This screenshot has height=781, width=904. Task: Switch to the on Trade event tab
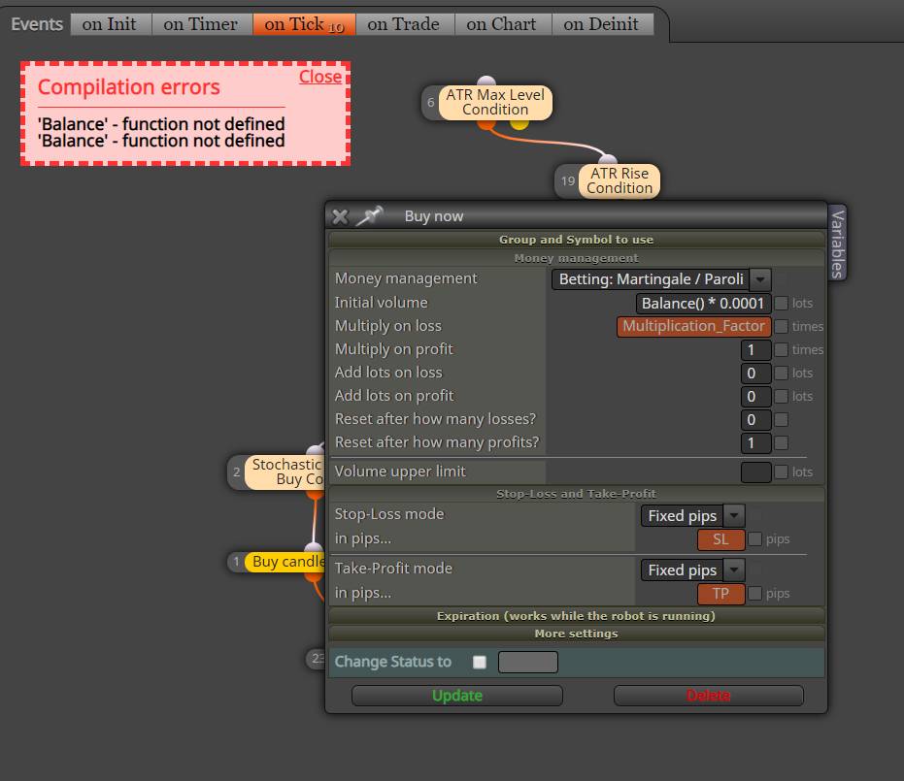coord(404,24)
